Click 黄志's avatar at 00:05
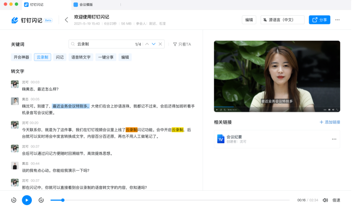Image resolution: width=353 pixels, height=207 pixels. pyautogui.click(x=15, y=101)
